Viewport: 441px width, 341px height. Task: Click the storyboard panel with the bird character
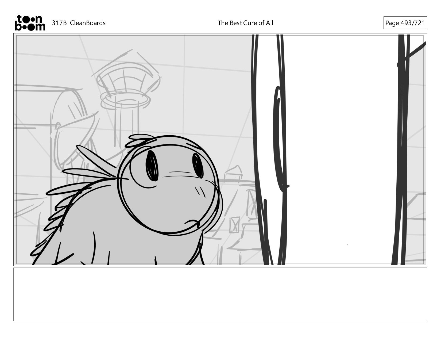click(x=220, y=150)
